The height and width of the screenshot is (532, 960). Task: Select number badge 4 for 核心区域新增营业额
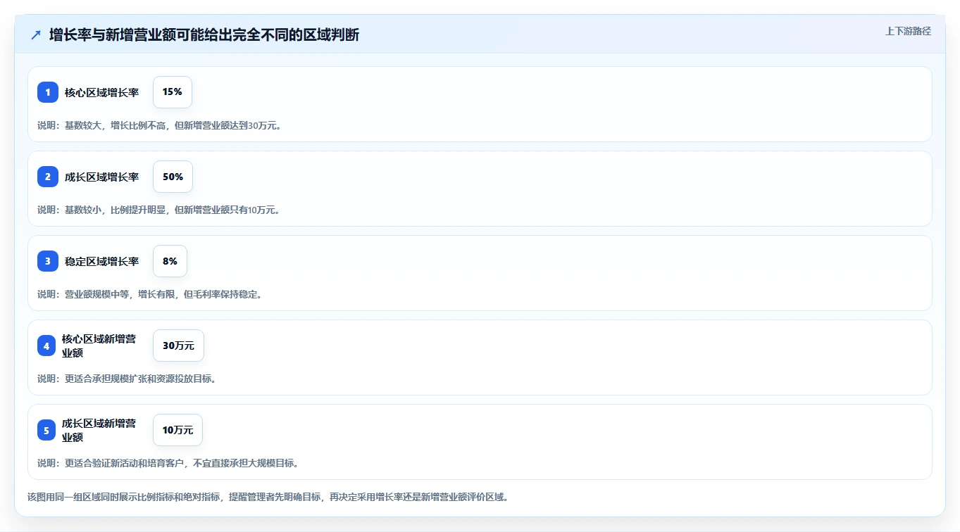(x=46, y=346)
